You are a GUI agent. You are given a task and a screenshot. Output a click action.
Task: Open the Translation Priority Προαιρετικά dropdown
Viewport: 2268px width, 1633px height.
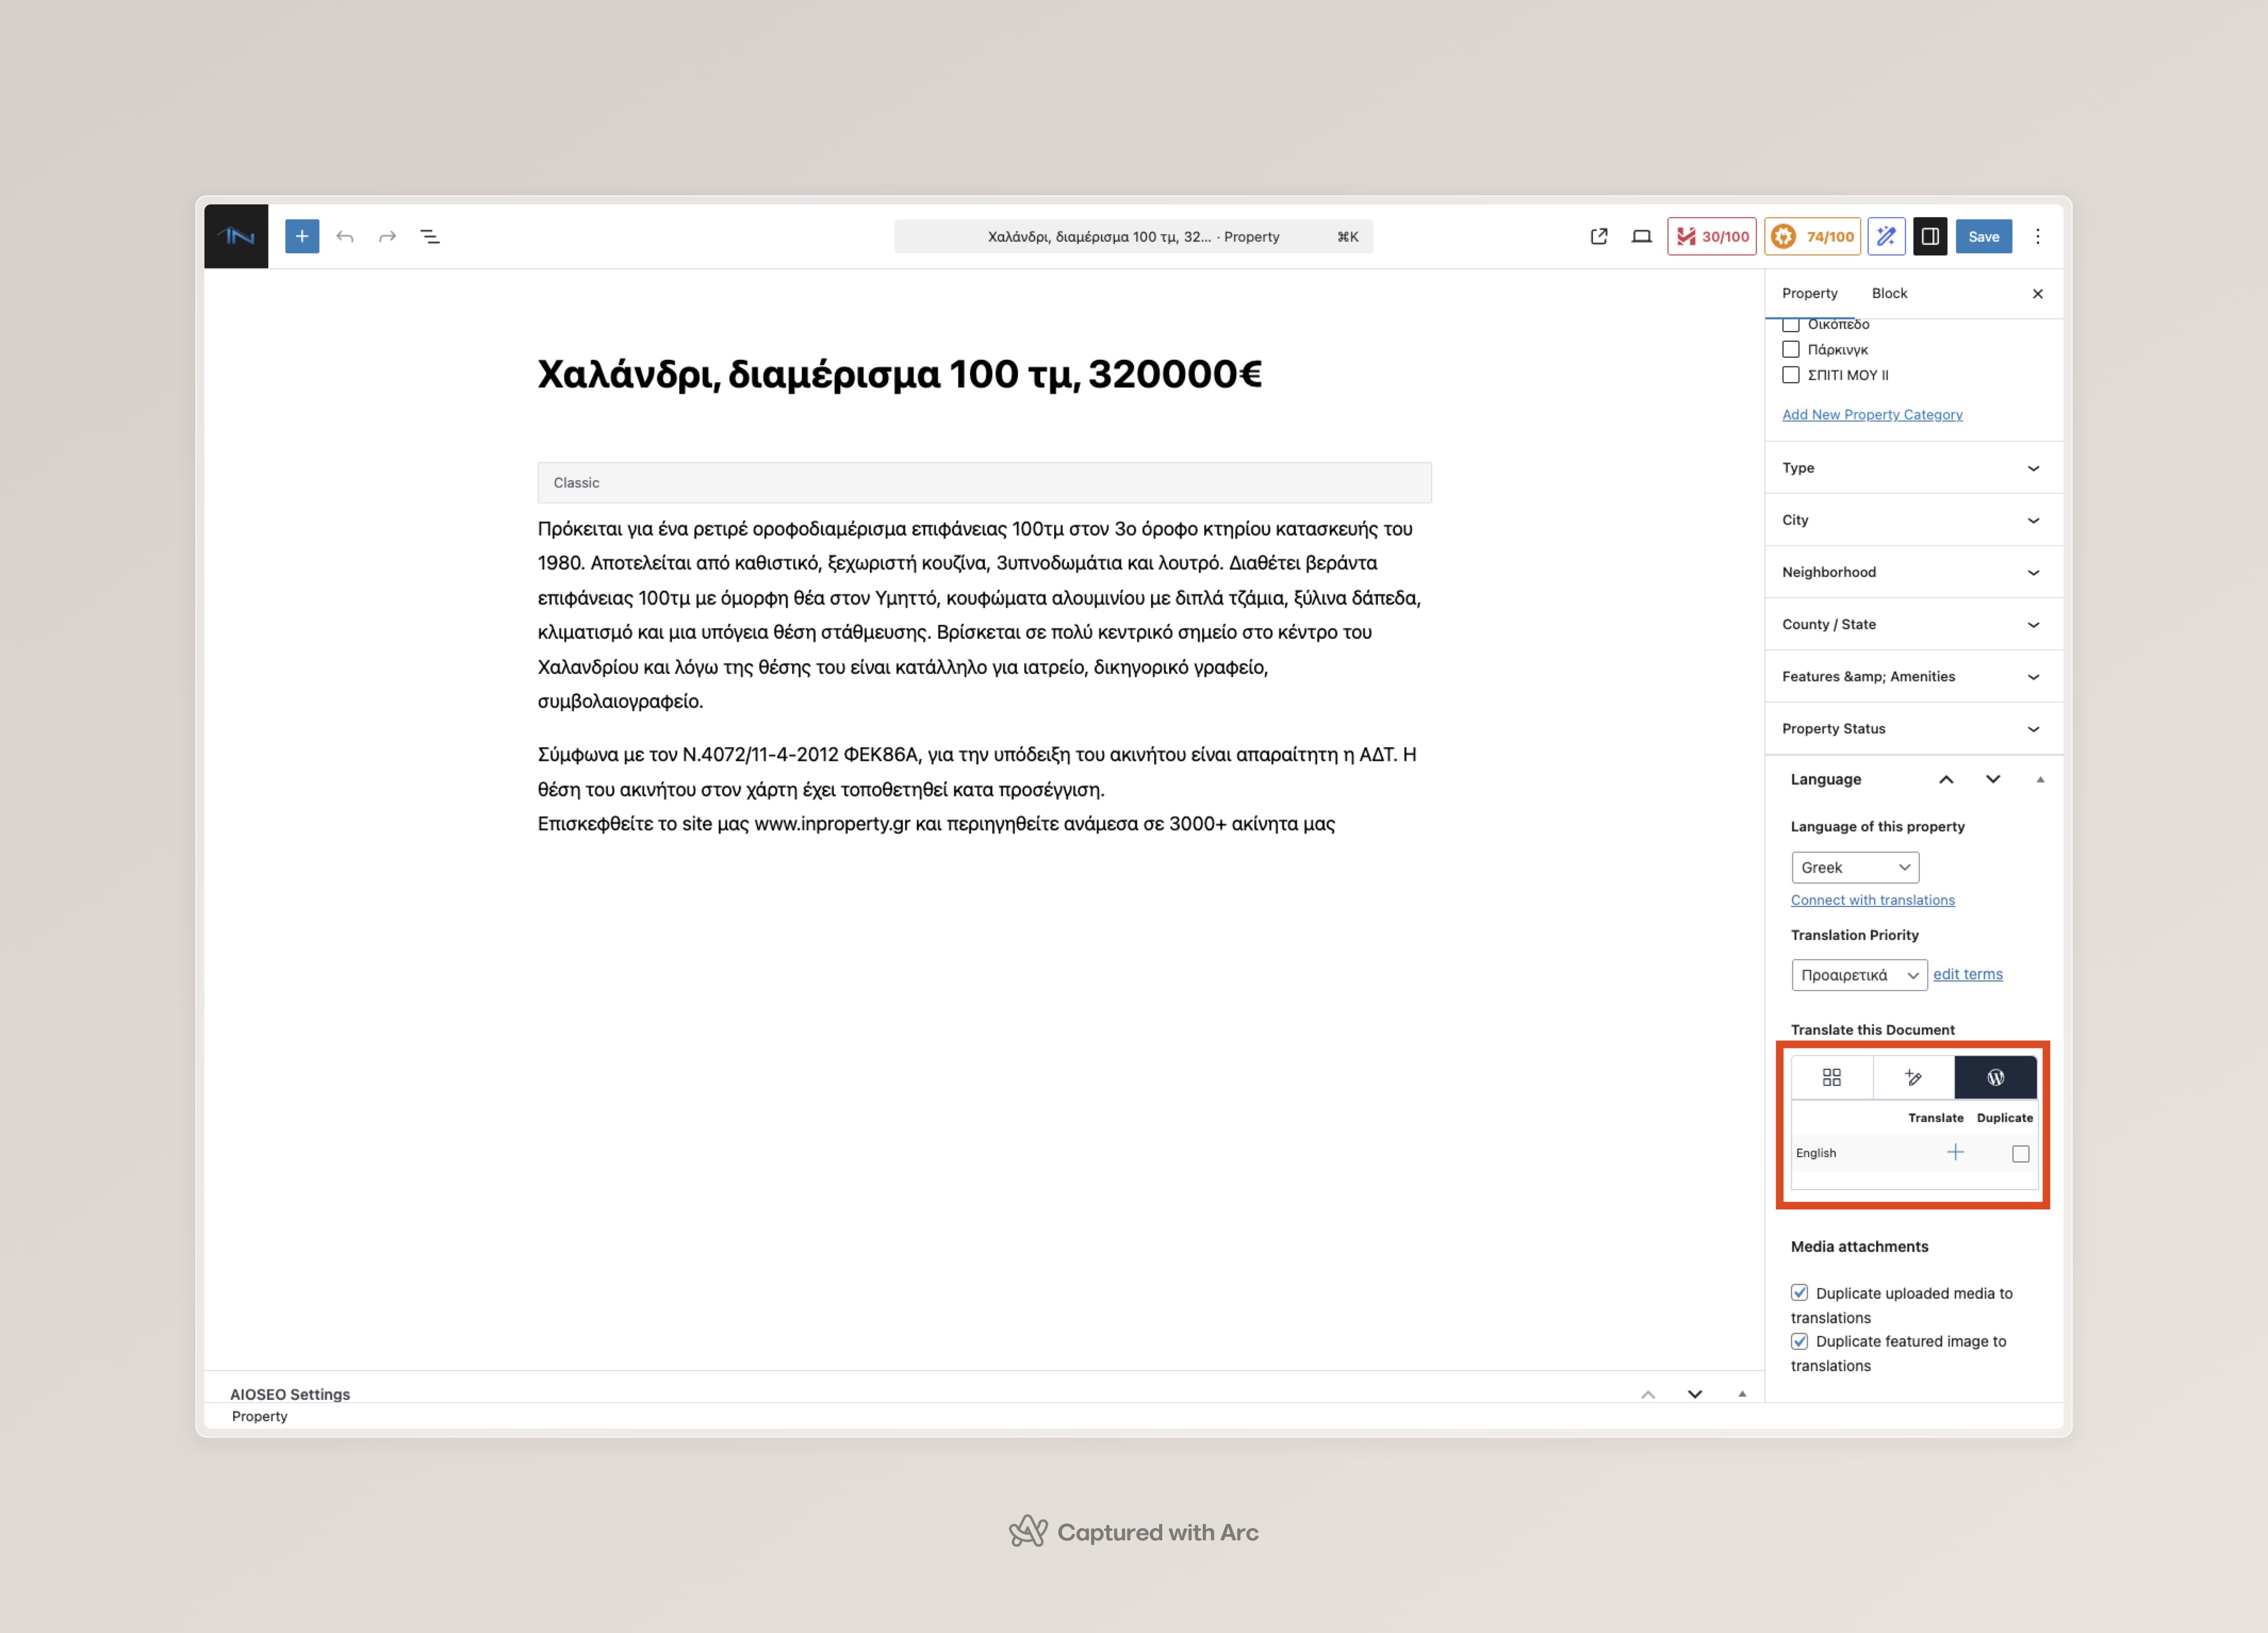pyautogui.click(x=1858, y=975)
